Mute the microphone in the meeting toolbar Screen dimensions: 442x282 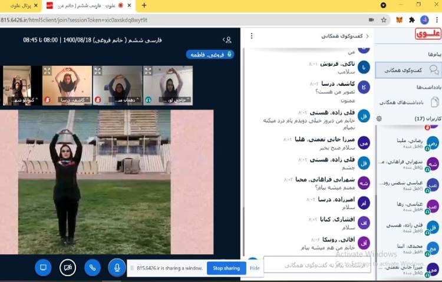pos(117,267)
